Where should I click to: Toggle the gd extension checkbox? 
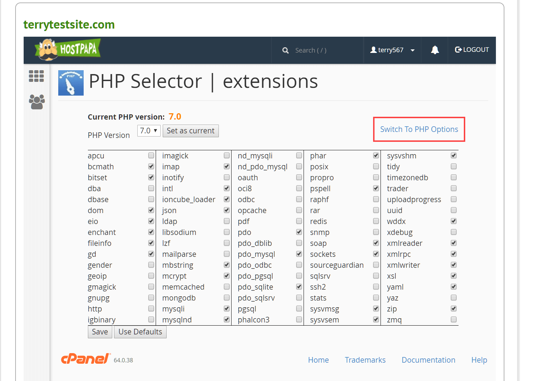coord(151,254)
